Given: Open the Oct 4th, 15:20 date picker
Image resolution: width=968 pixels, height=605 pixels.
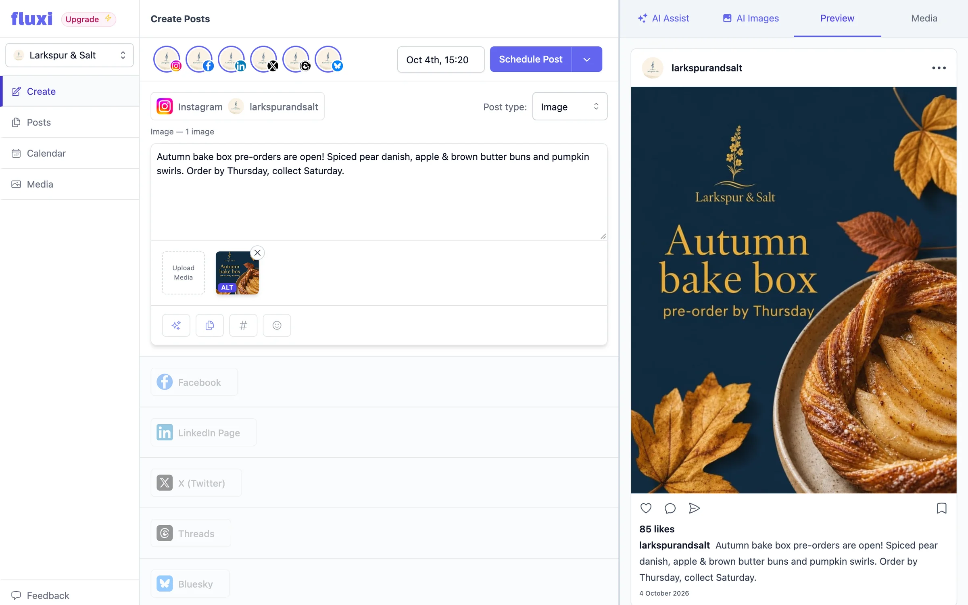Looking at the screenshot, I should [x=440, y=59].
